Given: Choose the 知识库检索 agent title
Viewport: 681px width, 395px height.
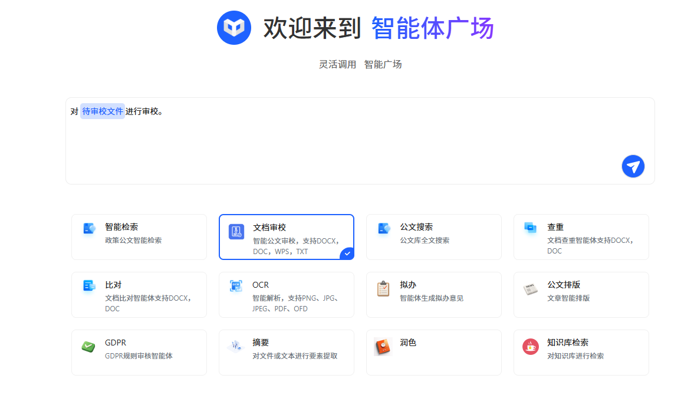Looking at the screenshot, I should click(567, 343).
